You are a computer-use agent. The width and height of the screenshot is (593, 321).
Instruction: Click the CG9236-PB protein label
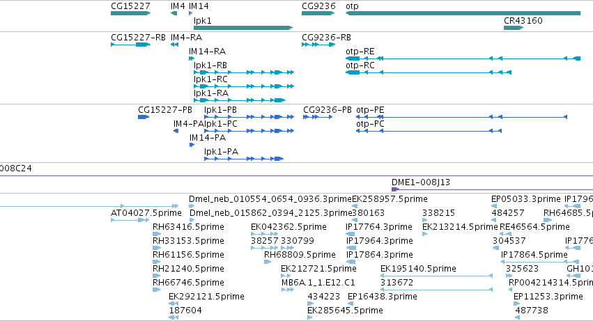(328, 110)
